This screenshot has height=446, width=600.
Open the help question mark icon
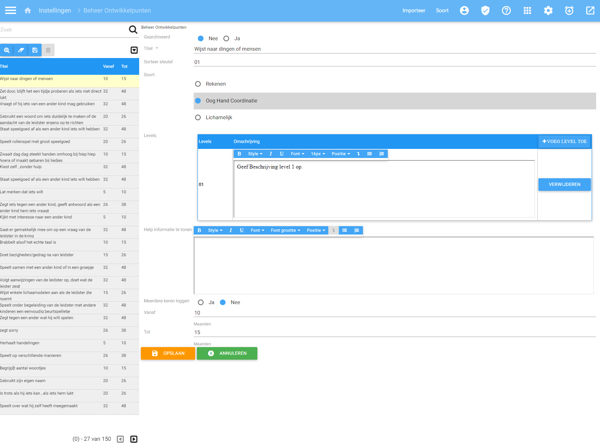tap(506, 10)
